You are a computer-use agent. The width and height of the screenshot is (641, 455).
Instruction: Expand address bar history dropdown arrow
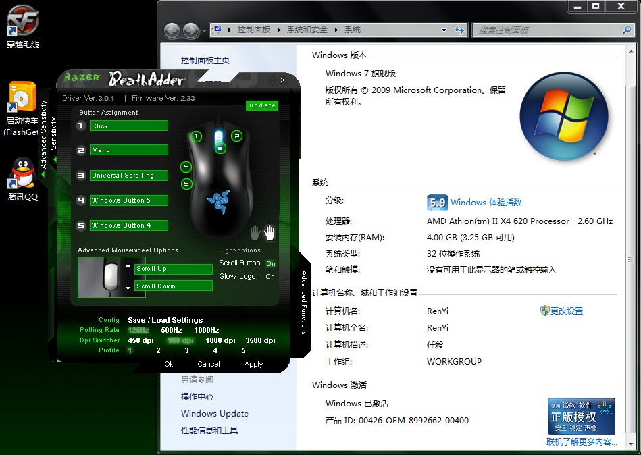pyautogui.click(x=444, y=30)
